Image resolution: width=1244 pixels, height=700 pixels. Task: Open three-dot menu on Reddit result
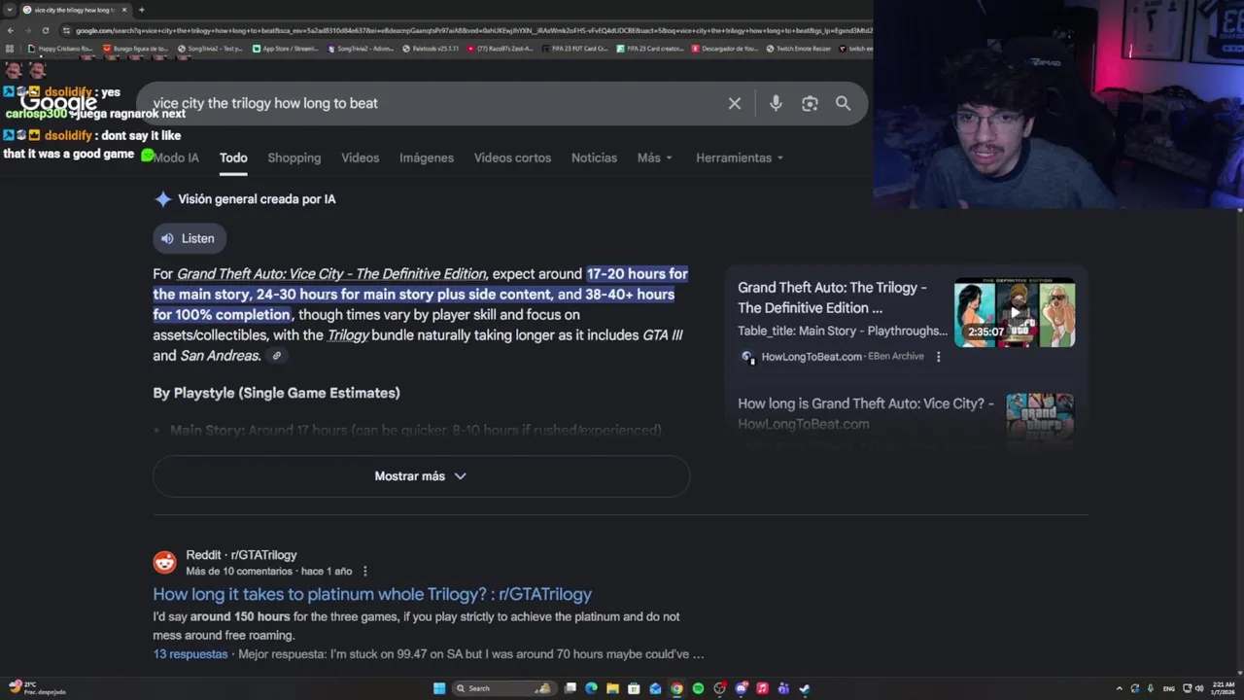pyautogui.click(x=365, y=571)
